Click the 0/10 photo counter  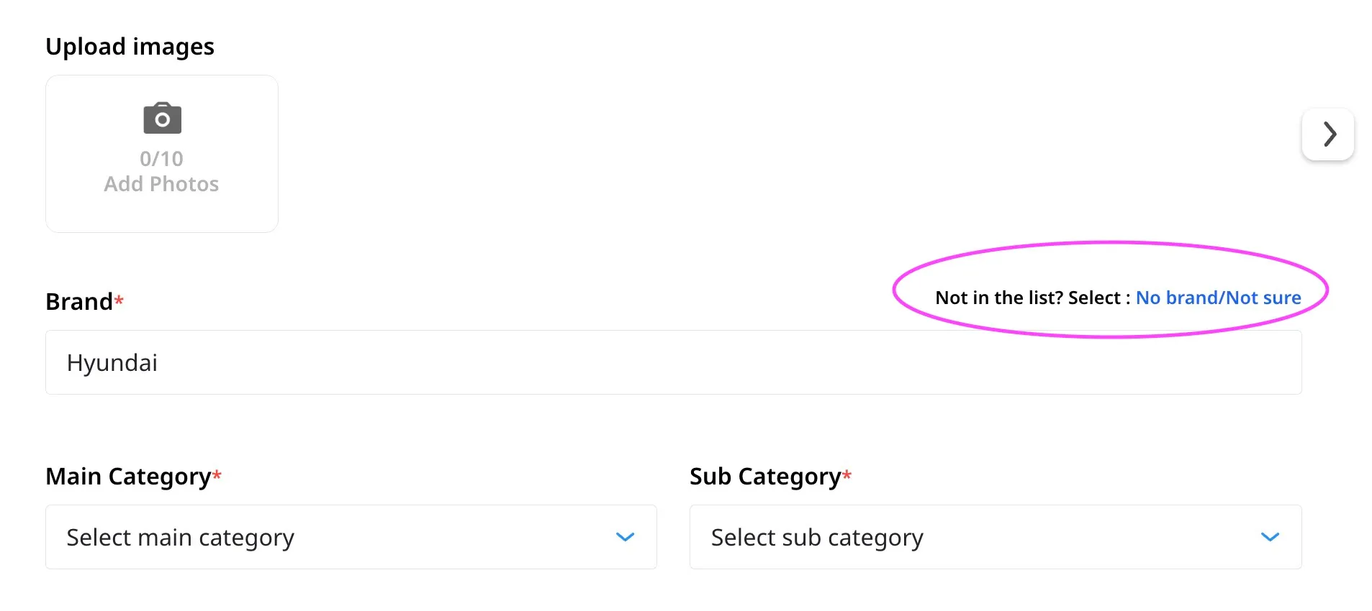[161, 158]
